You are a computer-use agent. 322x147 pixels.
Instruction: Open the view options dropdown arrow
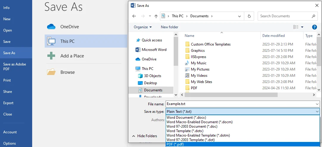click(x=302, y=27)
